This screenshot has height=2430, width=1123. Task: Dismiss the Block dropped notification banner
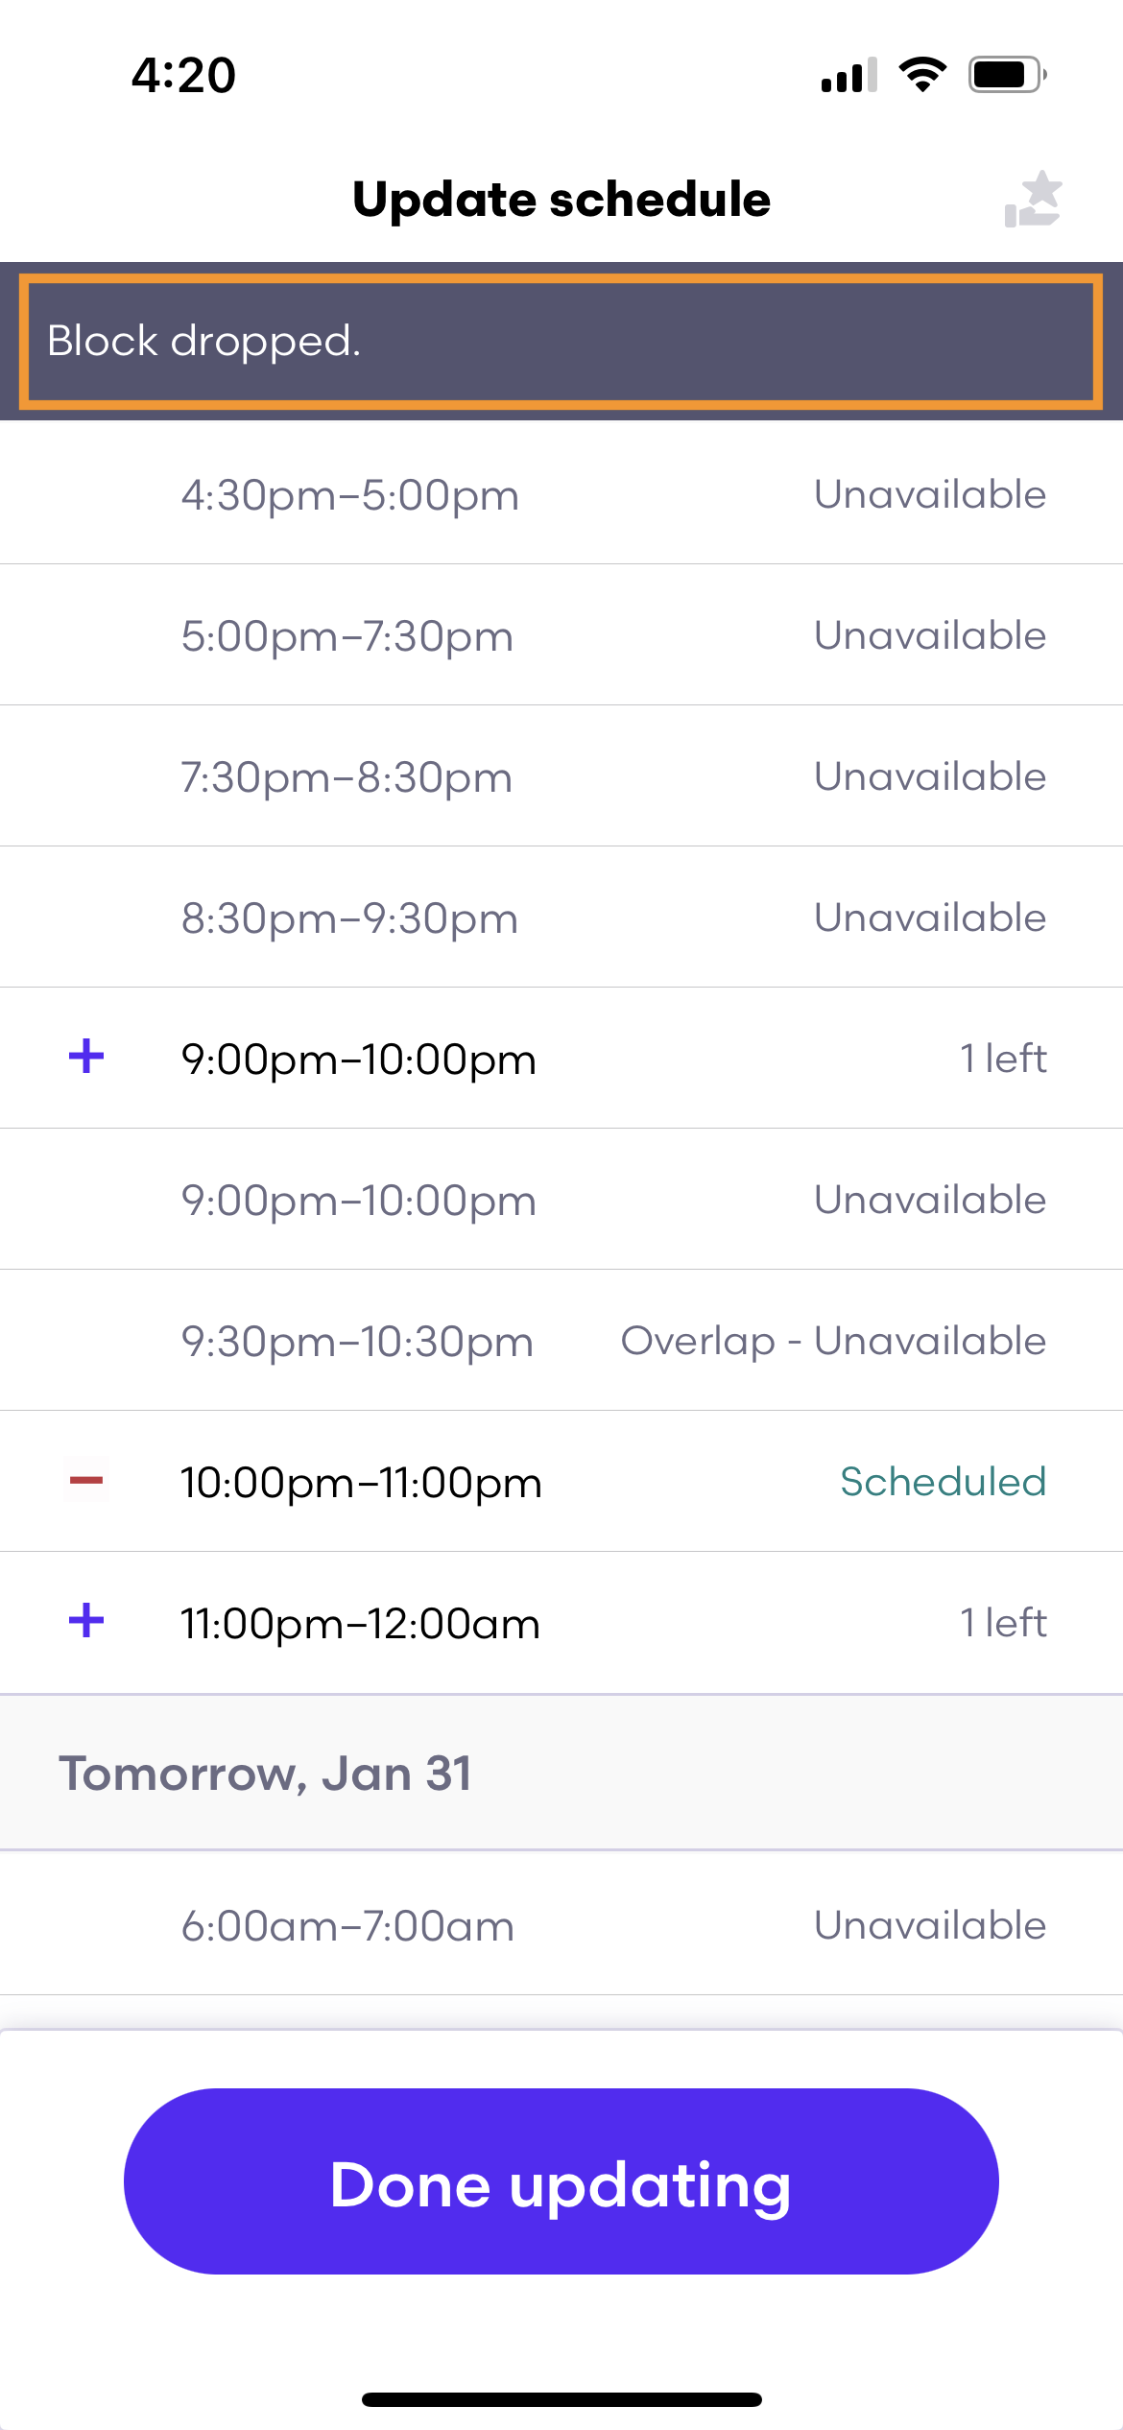pos(561,342)
